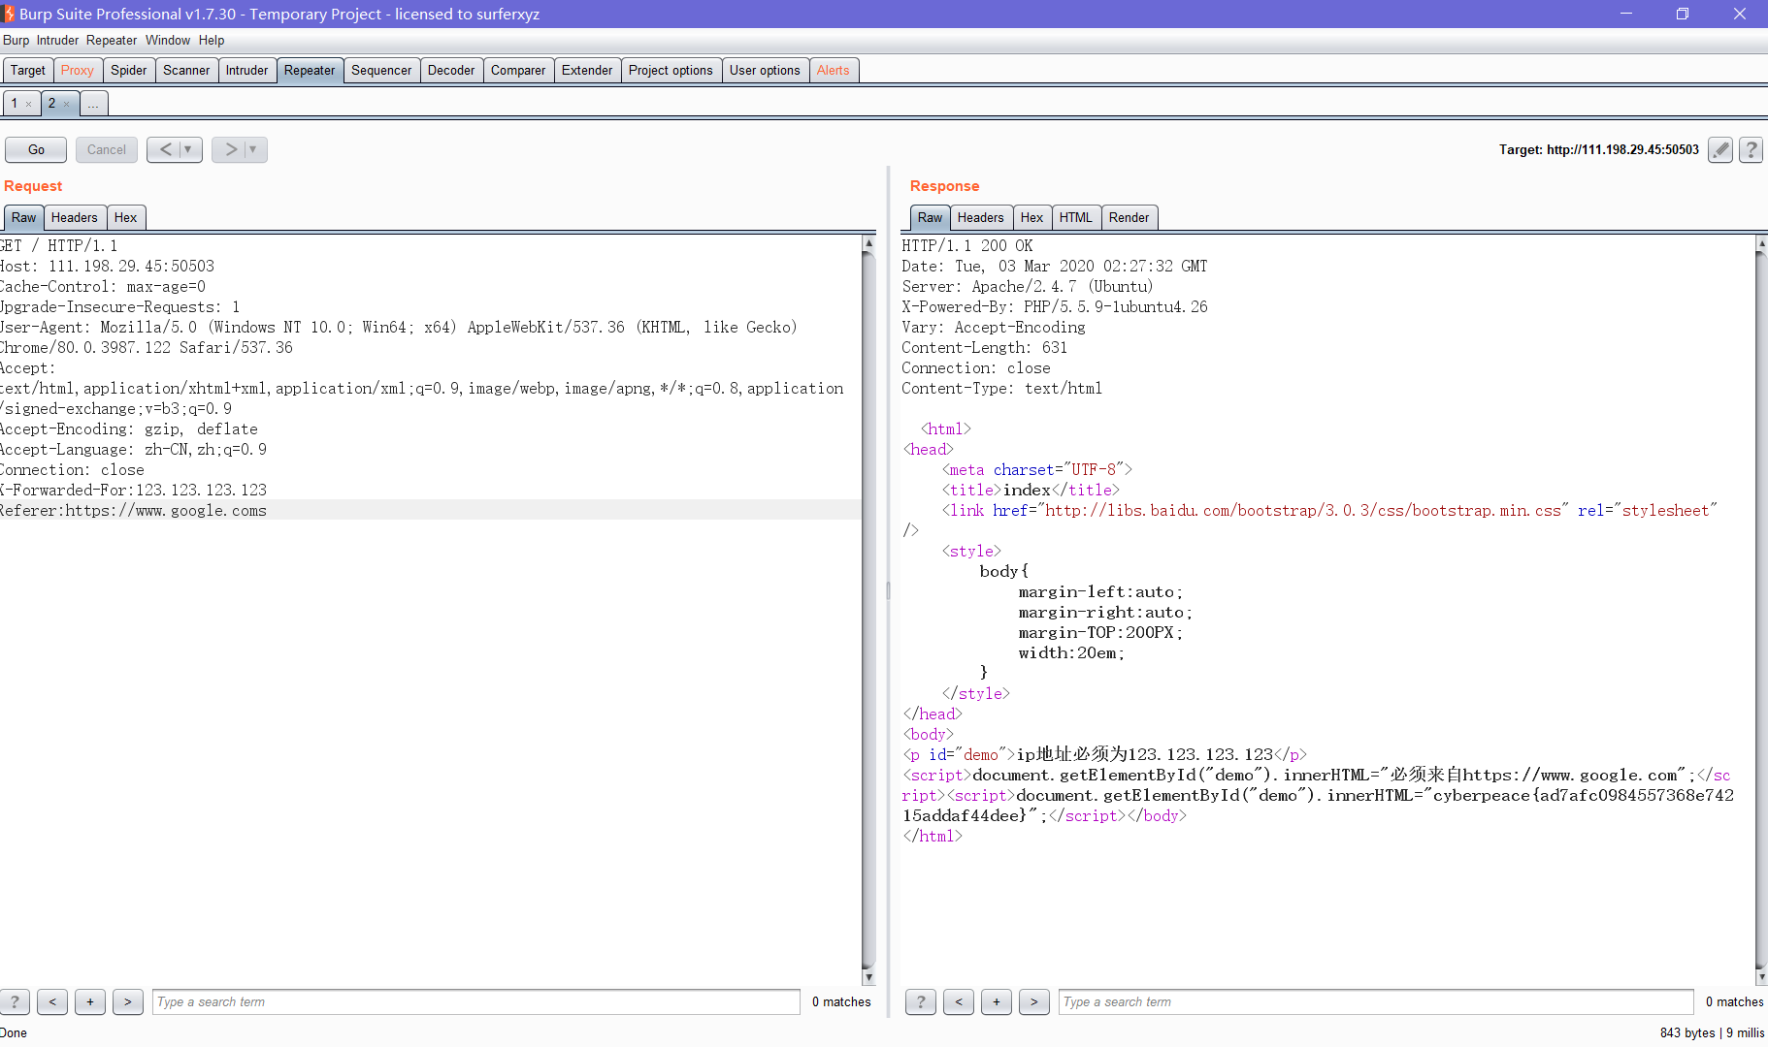The height and width of the screenshot is (1047, 1768).
Task: Open Repeater help question mark icon
Action: coord(1751,149)
